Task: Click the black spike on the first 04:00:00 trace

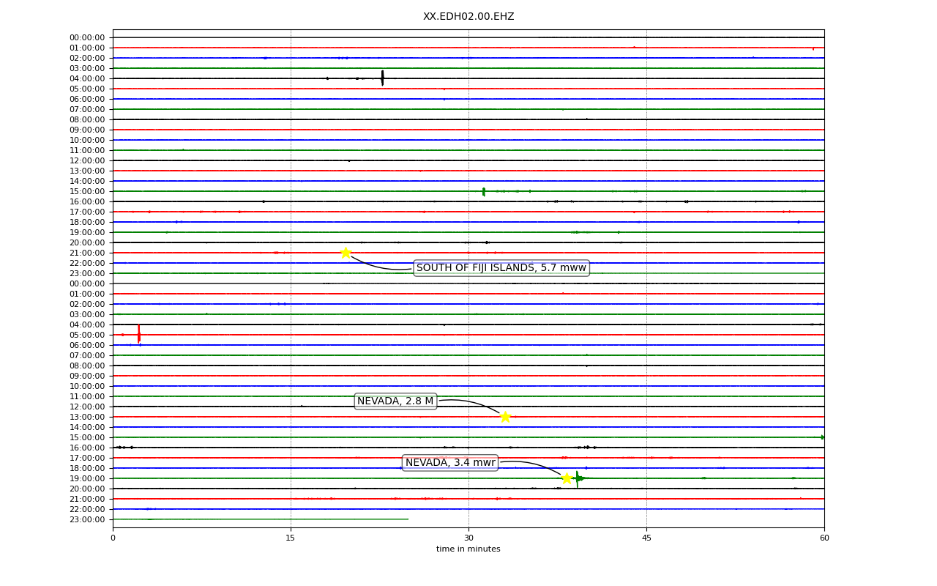Action: (382, 78)
